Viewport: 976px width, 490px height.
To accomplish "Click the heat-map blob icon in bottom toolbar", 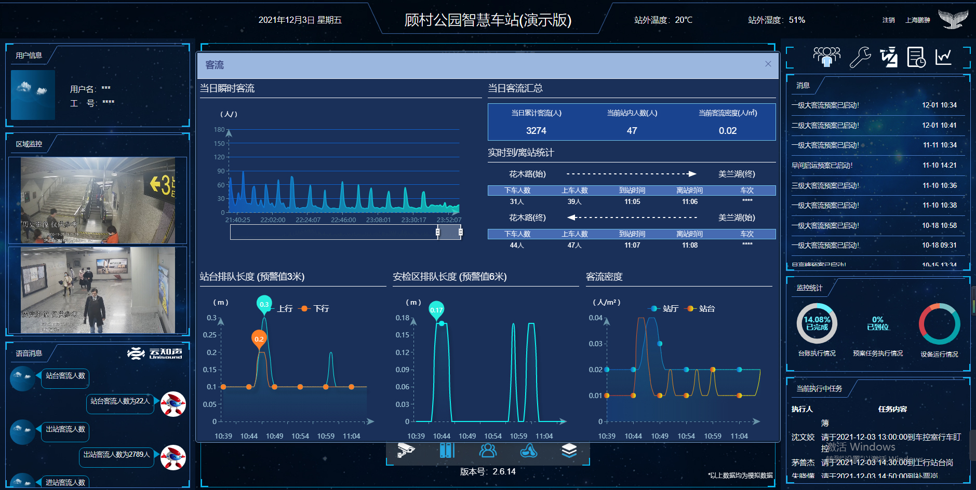I will [x=529, y=450].
